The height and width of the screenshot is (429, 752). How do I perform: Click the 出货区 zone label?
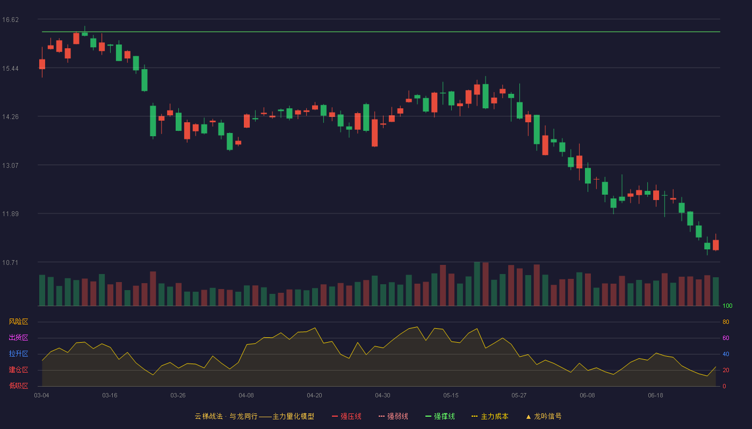pyautogui.click(x=18, y=338)
